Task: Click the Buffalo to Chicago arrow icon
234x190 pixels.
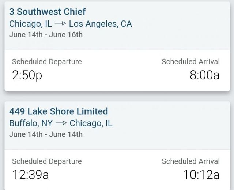Action: 61,123
